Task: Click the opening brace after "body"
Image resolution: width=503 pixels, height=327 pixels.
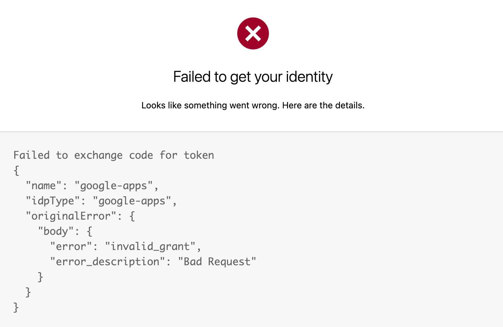Action: click(x=89, y=231)
